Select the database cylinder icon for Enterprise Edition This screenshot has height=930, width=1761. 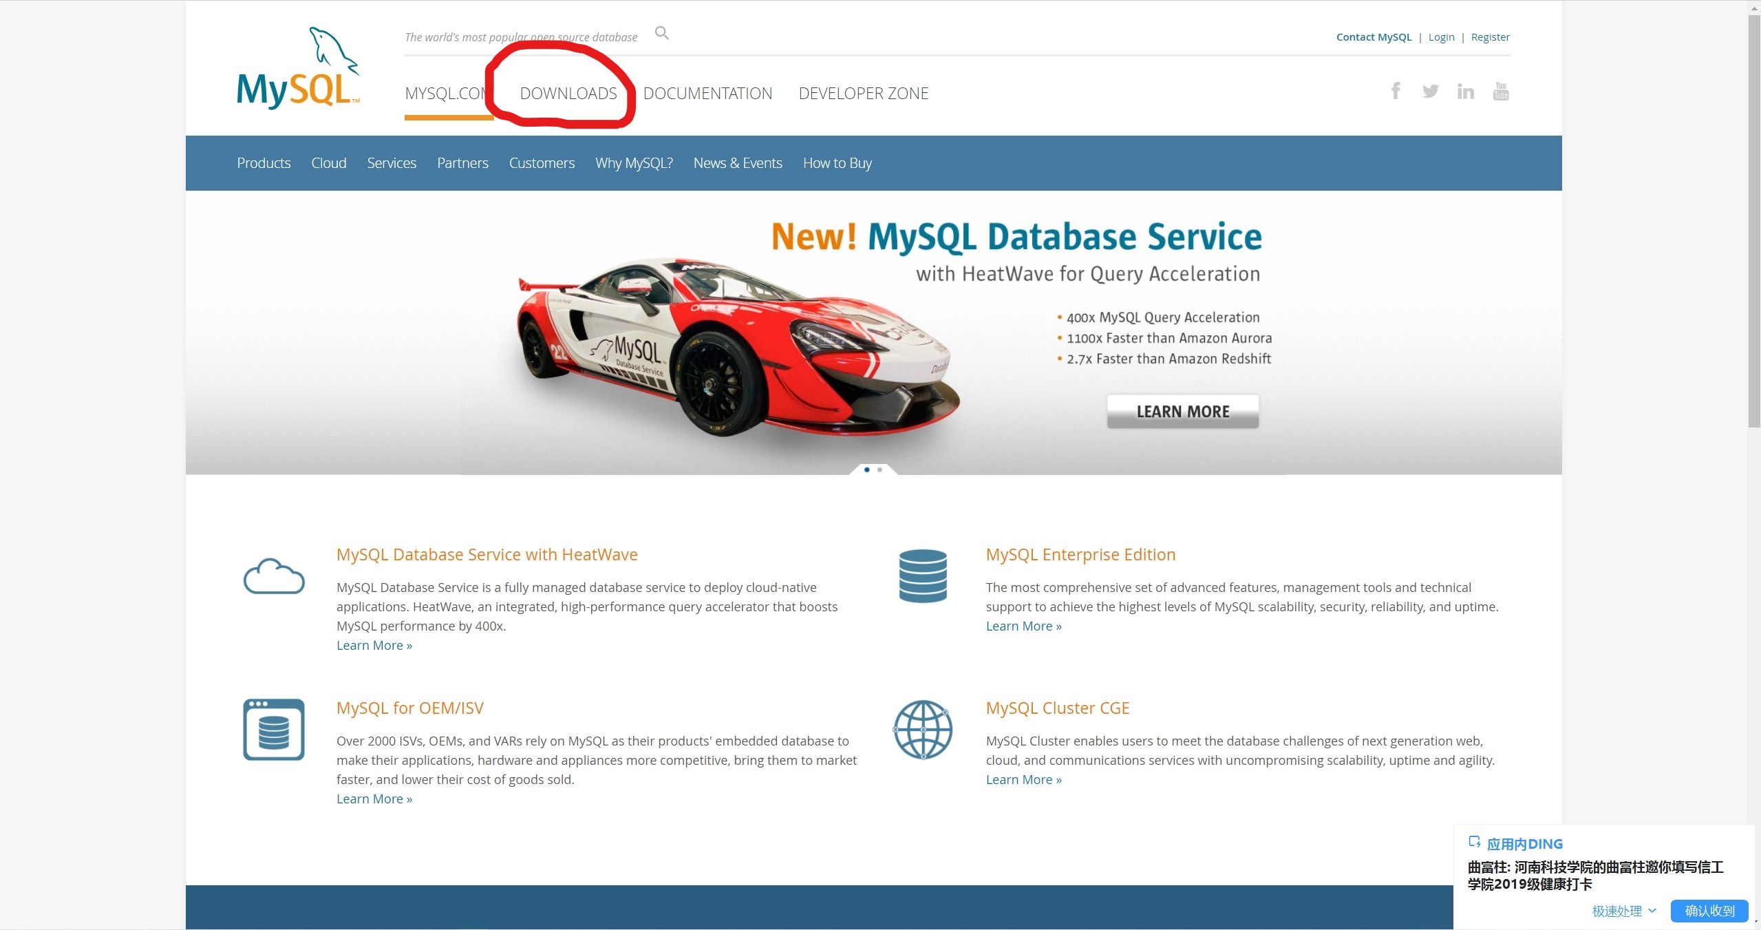tap(922, 576)
